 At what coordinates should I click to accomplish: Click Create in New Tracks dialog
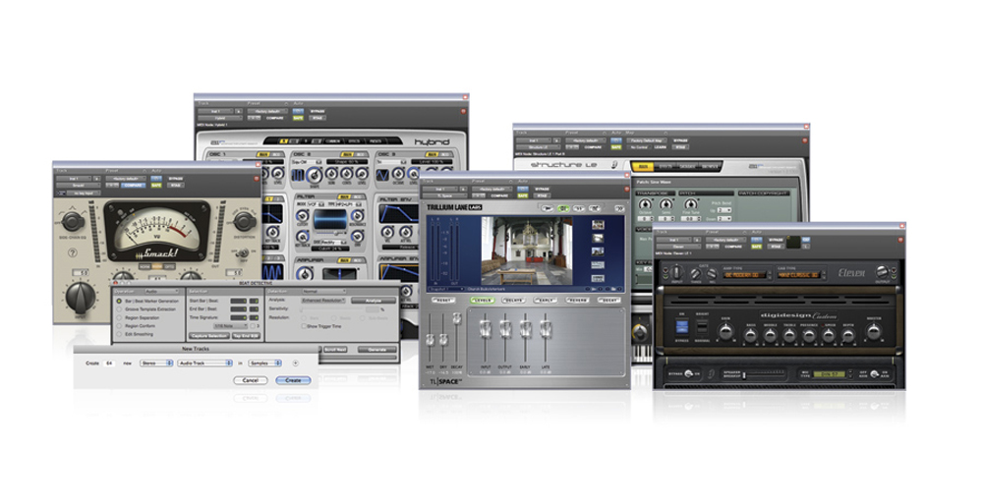[x=293, y=380]
